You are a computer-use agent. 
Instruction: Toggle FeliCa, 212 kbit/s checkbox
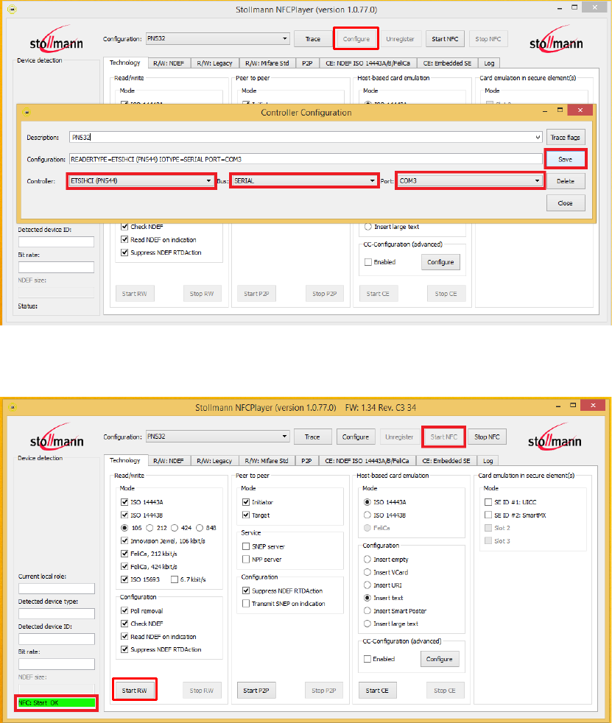[124, 554]
